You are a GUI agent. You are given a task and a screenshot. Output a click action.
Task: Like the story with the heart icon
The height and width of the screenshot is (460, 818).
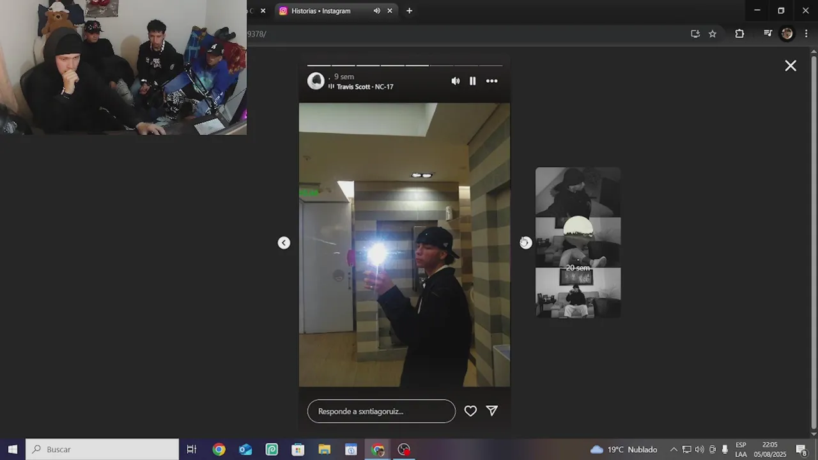click(470, 411)
